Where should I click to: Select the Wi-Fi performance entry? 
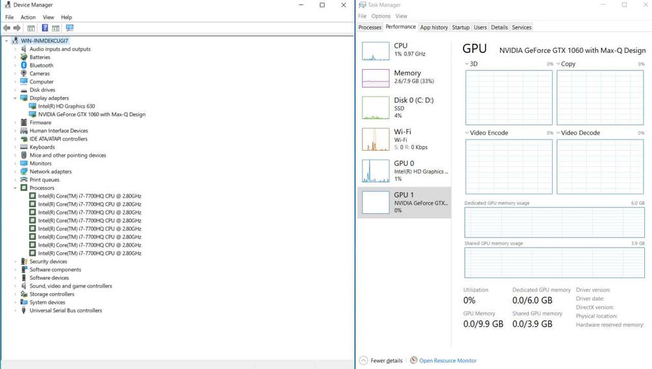[404, 140]
